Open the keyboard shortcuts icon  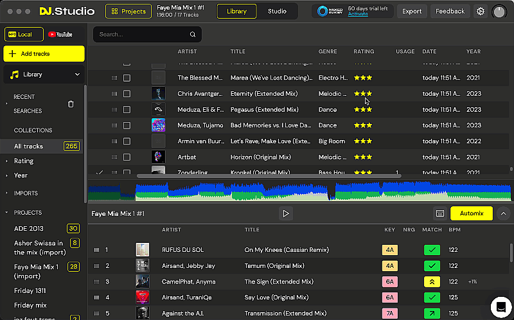440,213
